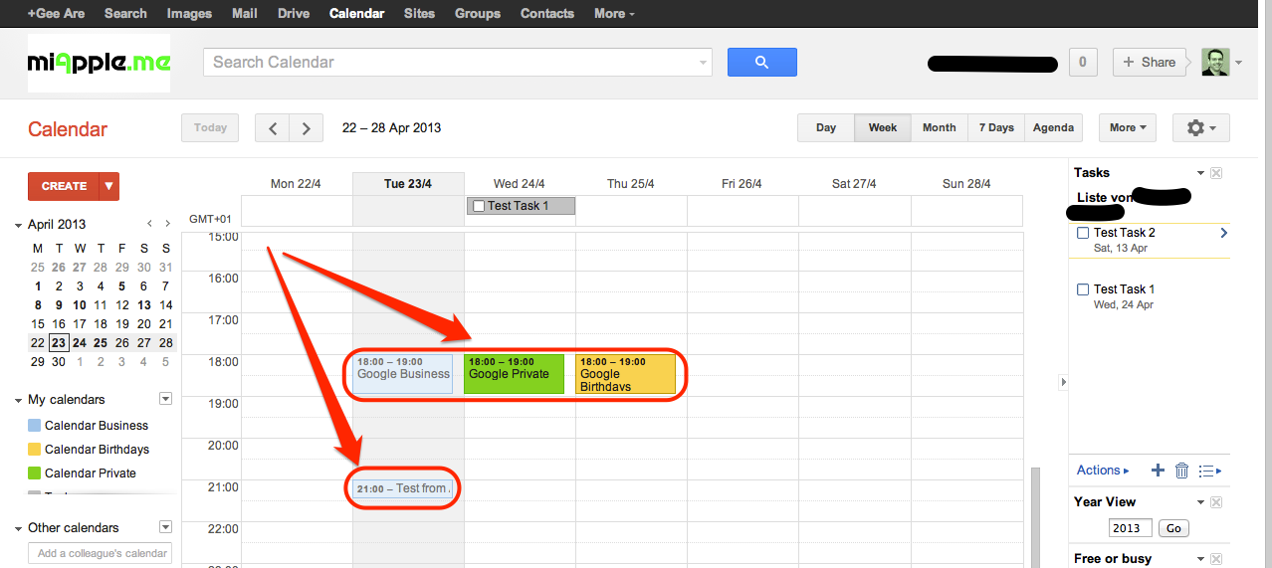Click Calendar Private green swatch

pos(34,473)
